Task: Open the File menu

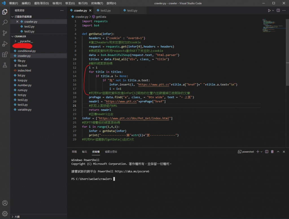Action: (x=14, y=3)
